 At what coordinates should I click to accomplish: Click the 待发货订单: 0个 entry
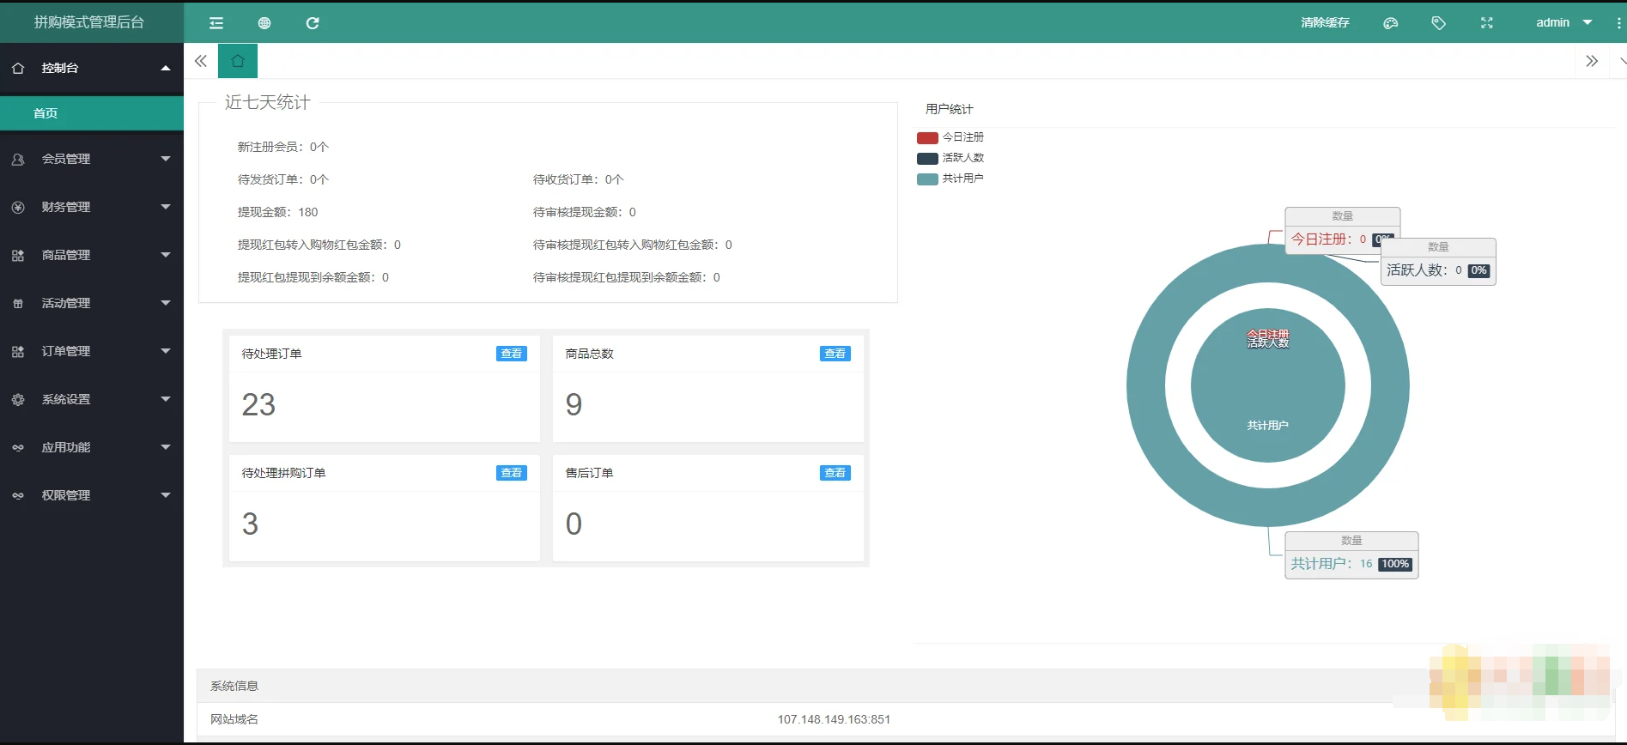(283, 179)
